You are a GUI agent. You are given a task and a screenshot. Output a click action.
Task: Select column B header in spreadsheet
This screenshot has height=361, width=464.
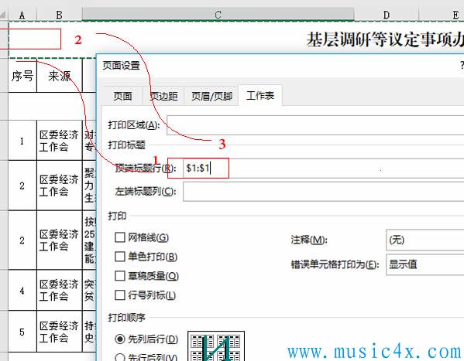click(59, 15)
